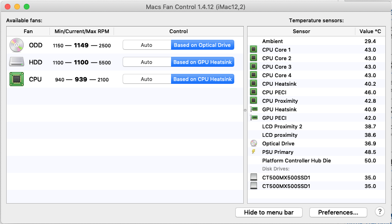Click the Optical Drive disc sensor icon
Viewport: 392px width, 224px height.
point(254,143)
